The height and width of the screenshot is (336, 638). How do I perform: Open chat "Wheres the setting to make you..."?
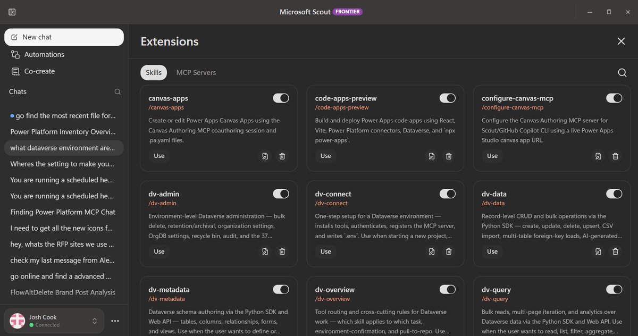point(64,164)
